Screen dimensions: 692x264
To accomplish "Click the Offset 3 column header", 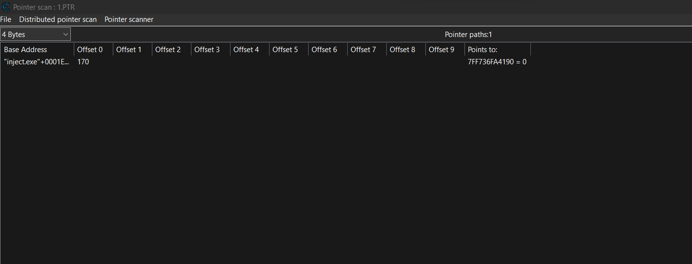I will point(210,50).
